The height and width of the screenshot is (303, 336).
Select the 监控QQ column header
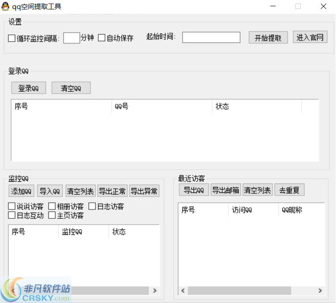pyautogui.click(x=84, y=232)
